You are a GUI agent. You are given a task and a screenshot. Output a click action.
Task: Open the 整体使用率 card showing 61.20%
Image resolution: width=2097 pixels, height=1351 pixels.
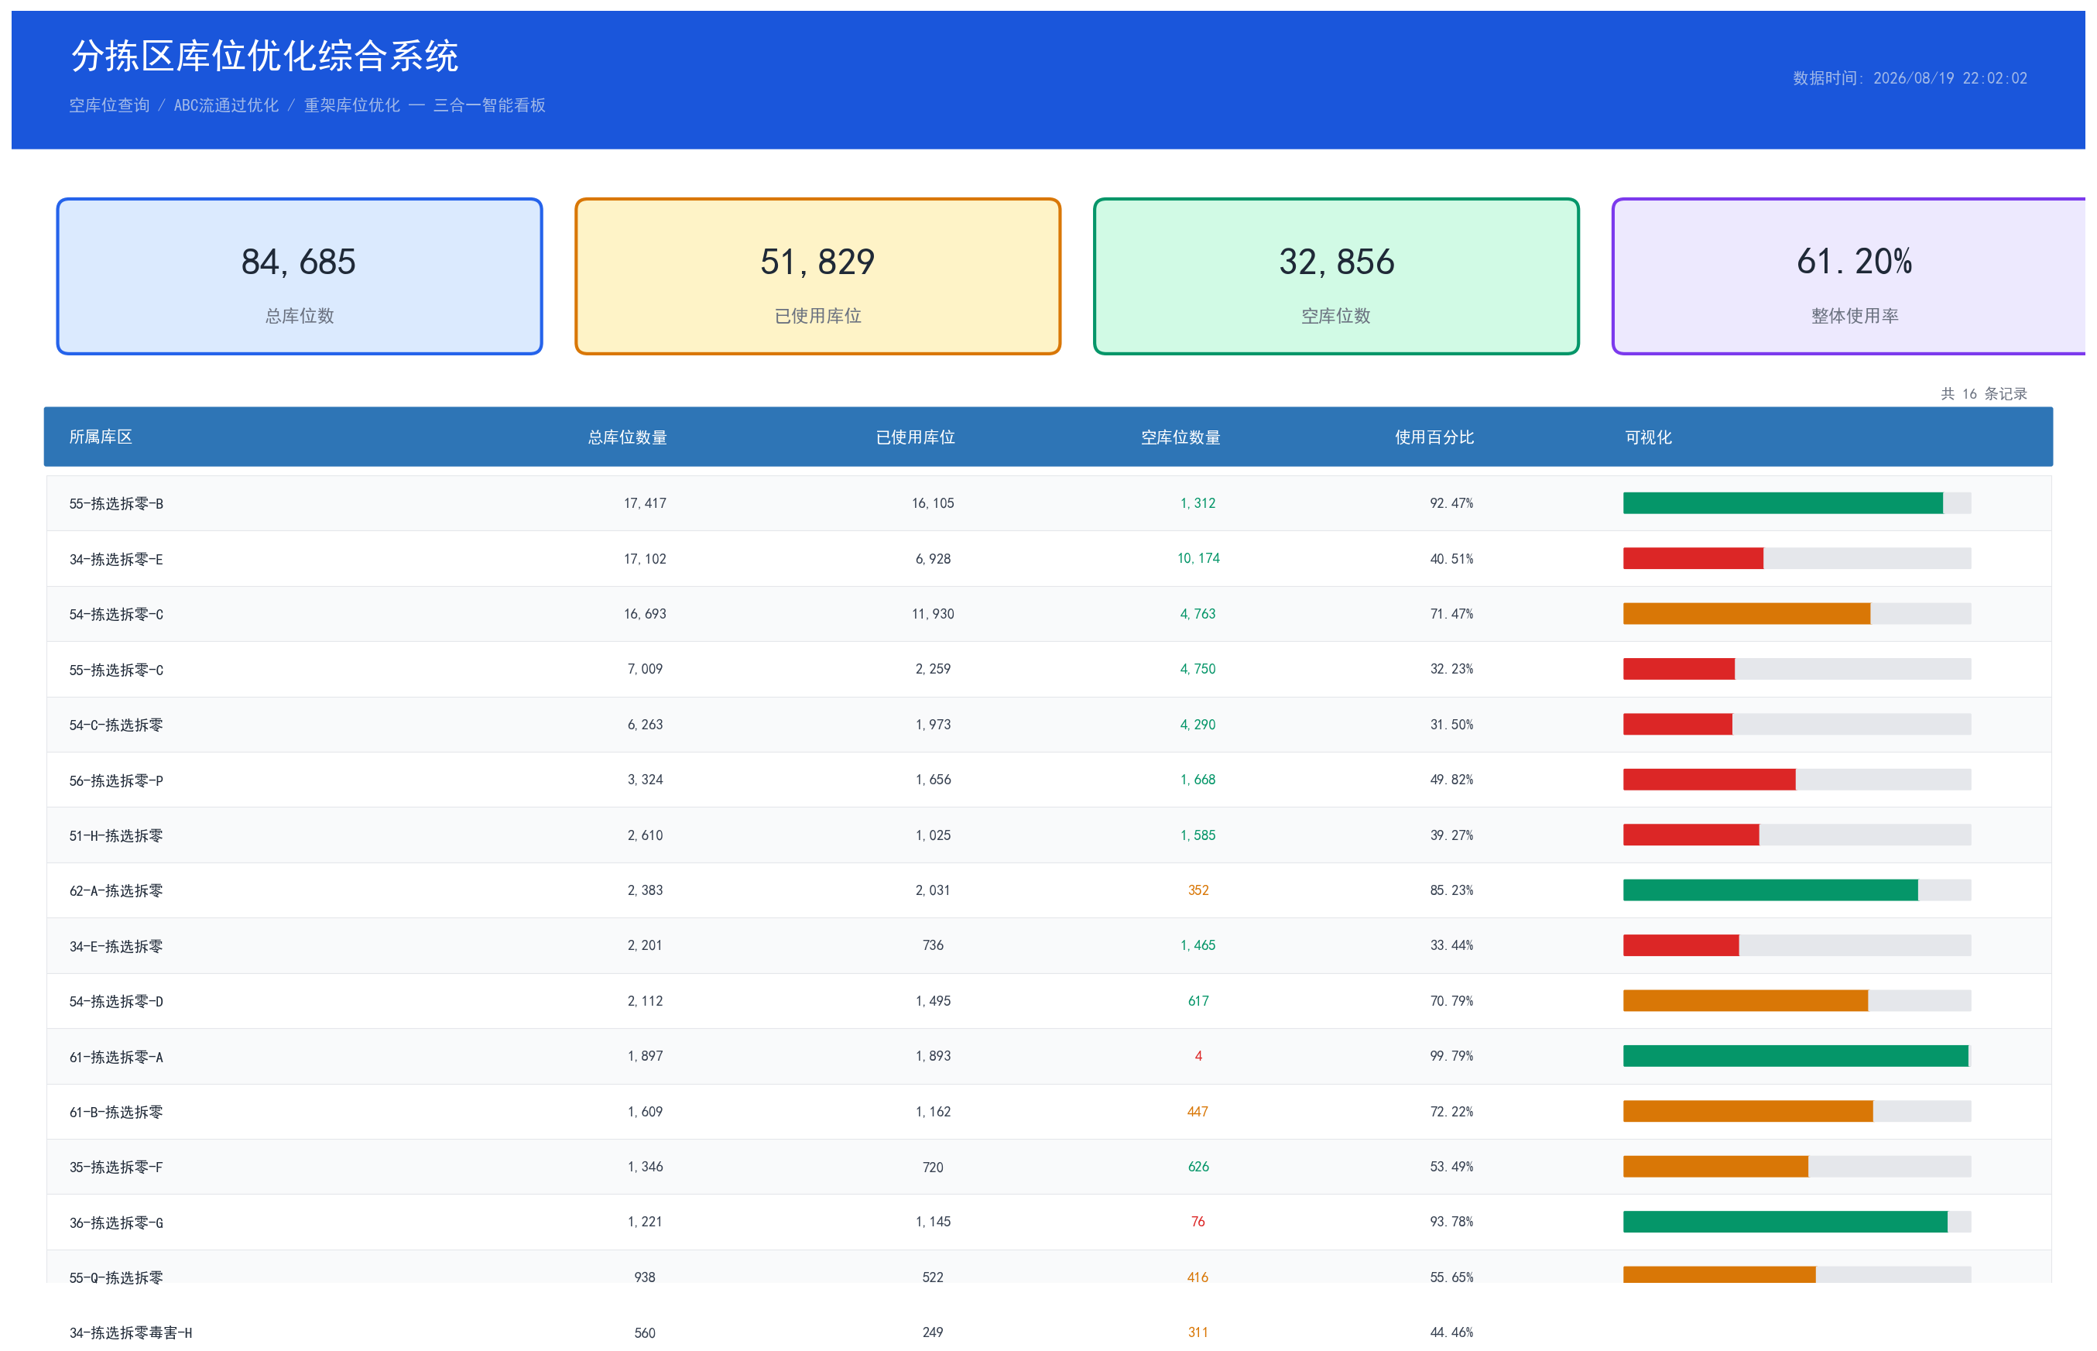(1849, 276)
